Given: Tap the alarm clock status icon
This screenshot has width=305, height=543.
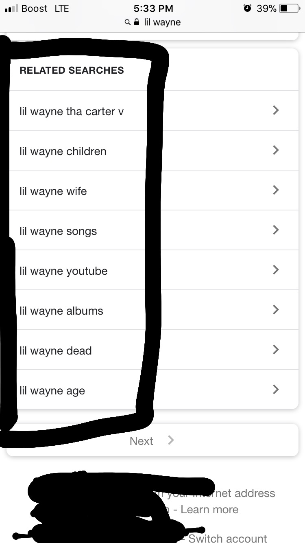Looking at the screenshot, I should (x=247, y=8).
